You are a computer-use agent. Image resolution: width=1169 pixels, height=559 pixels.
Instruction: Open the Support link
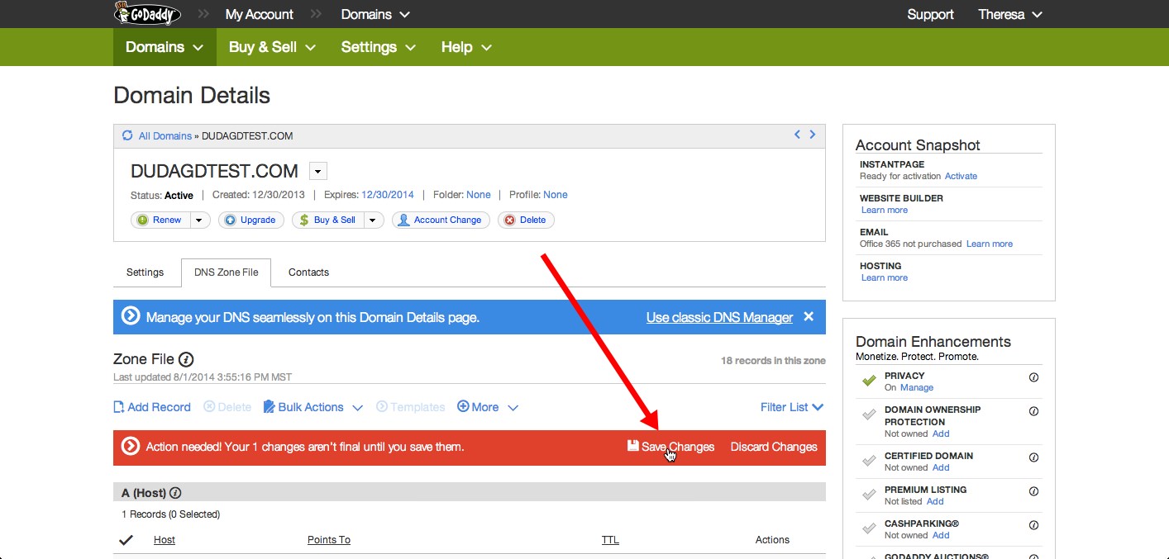tap(930, 14)
